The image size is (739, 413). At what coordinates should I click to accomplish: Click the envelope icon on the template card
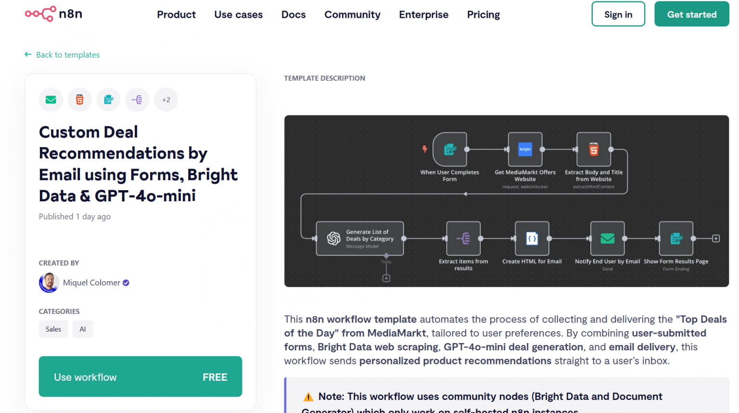click(51, 100)
